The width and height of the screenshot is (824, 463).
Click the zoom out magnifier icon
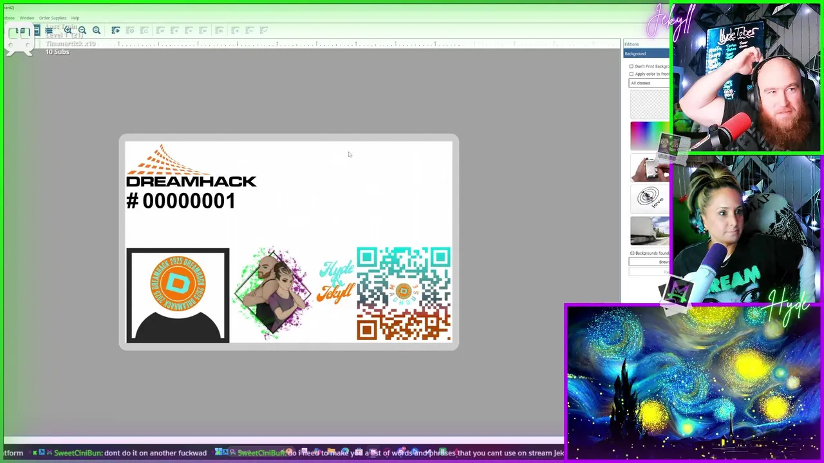click(x=82, y=30)
